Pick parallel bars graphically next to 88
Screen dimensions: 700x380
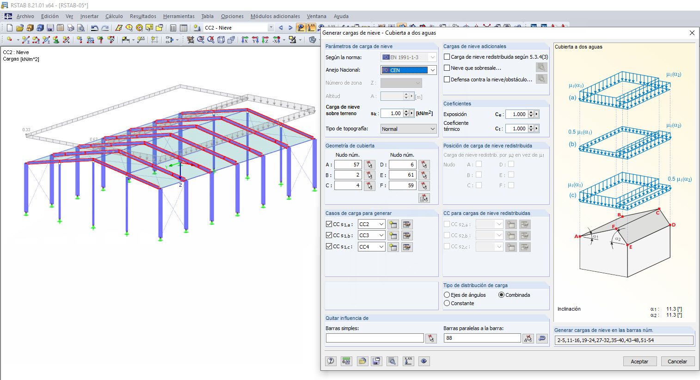(x=528, y=338)
